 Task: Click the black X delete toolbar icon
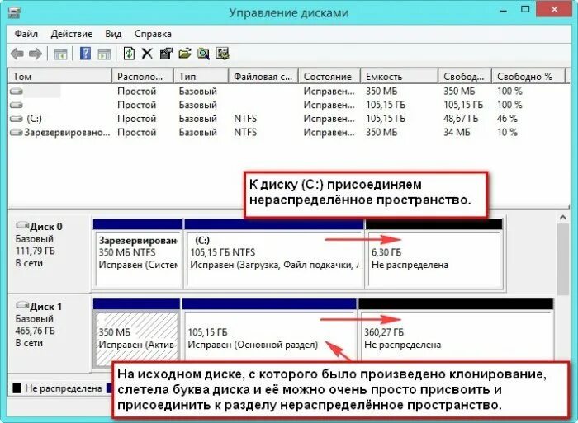(147, 54)
